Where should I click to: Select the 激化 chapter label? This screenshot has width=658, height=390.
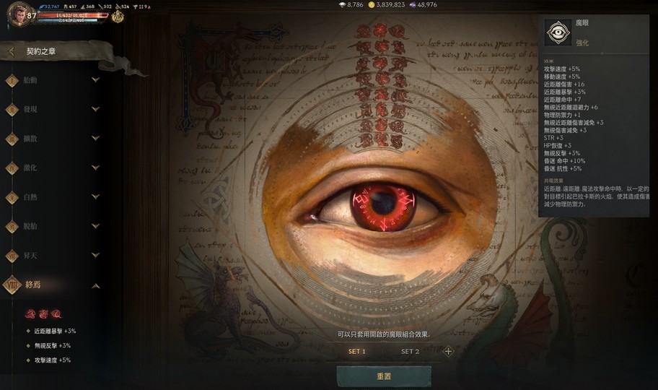click(x=30, y=168)
